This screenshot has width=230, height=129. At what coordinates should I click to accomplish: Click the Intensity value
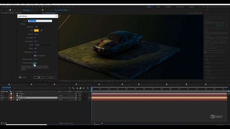click(x=36, y=34)
